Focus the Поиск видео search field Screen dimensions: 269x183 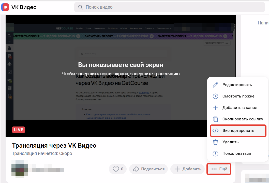pyautogui.click(x=170, y=7)
